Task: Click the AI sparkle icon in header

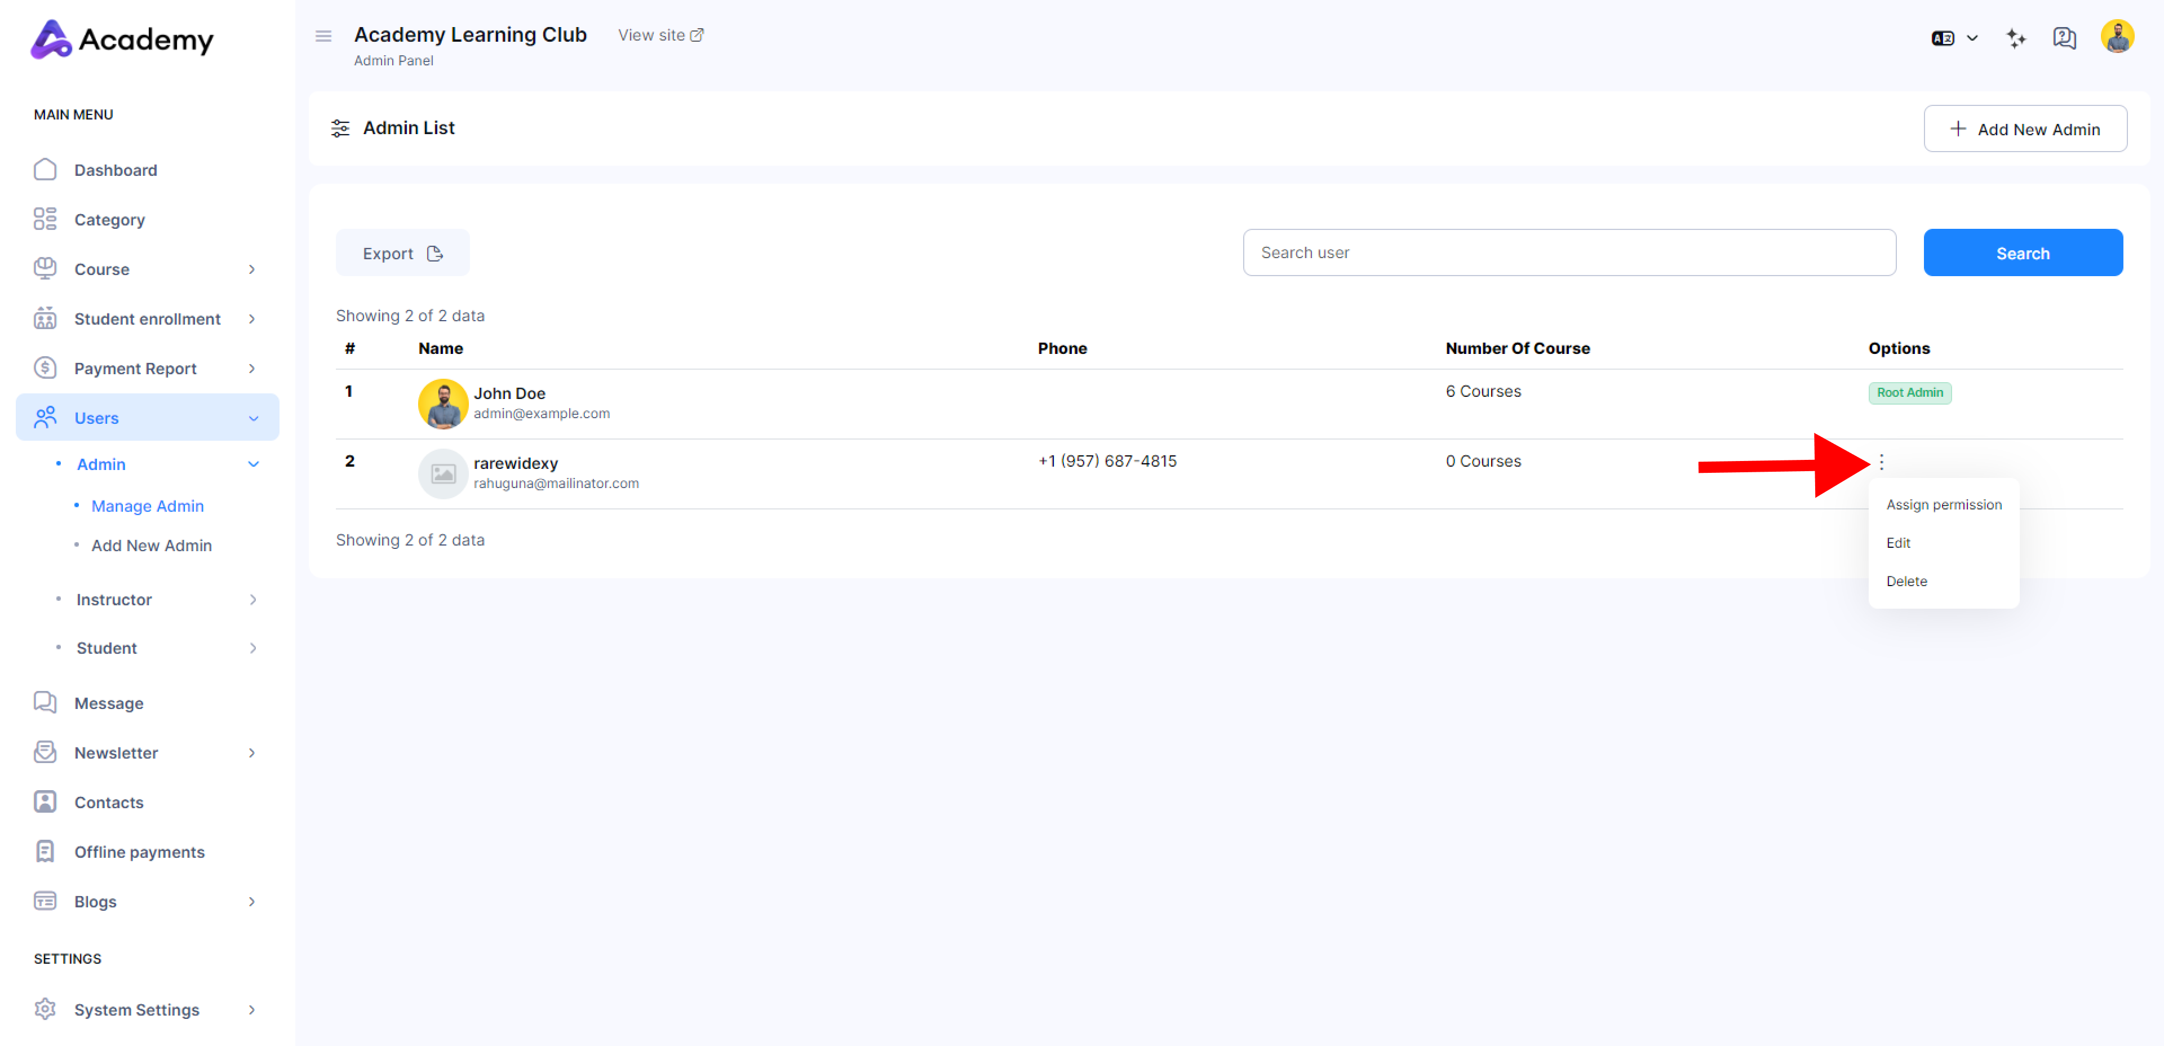Action: point(2015,38)
